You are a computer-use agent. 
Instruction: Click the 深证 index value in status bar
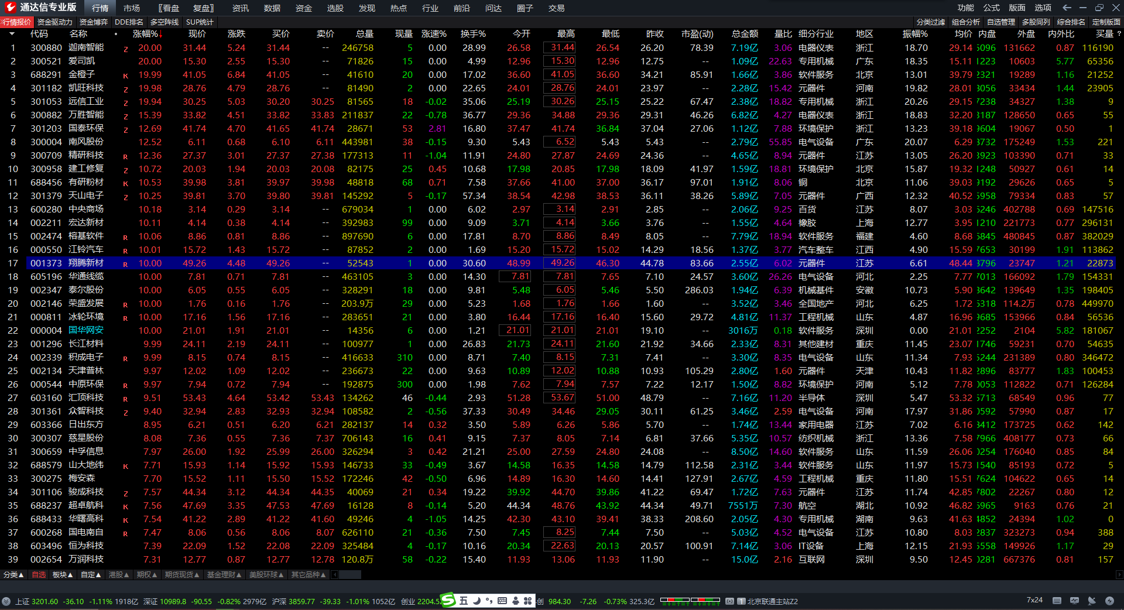tap(173, 601)
